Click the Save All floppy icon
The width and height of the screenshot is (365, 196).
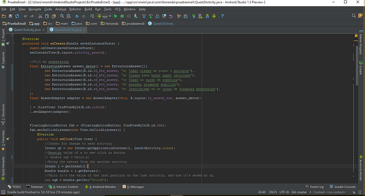coord(10,16)
